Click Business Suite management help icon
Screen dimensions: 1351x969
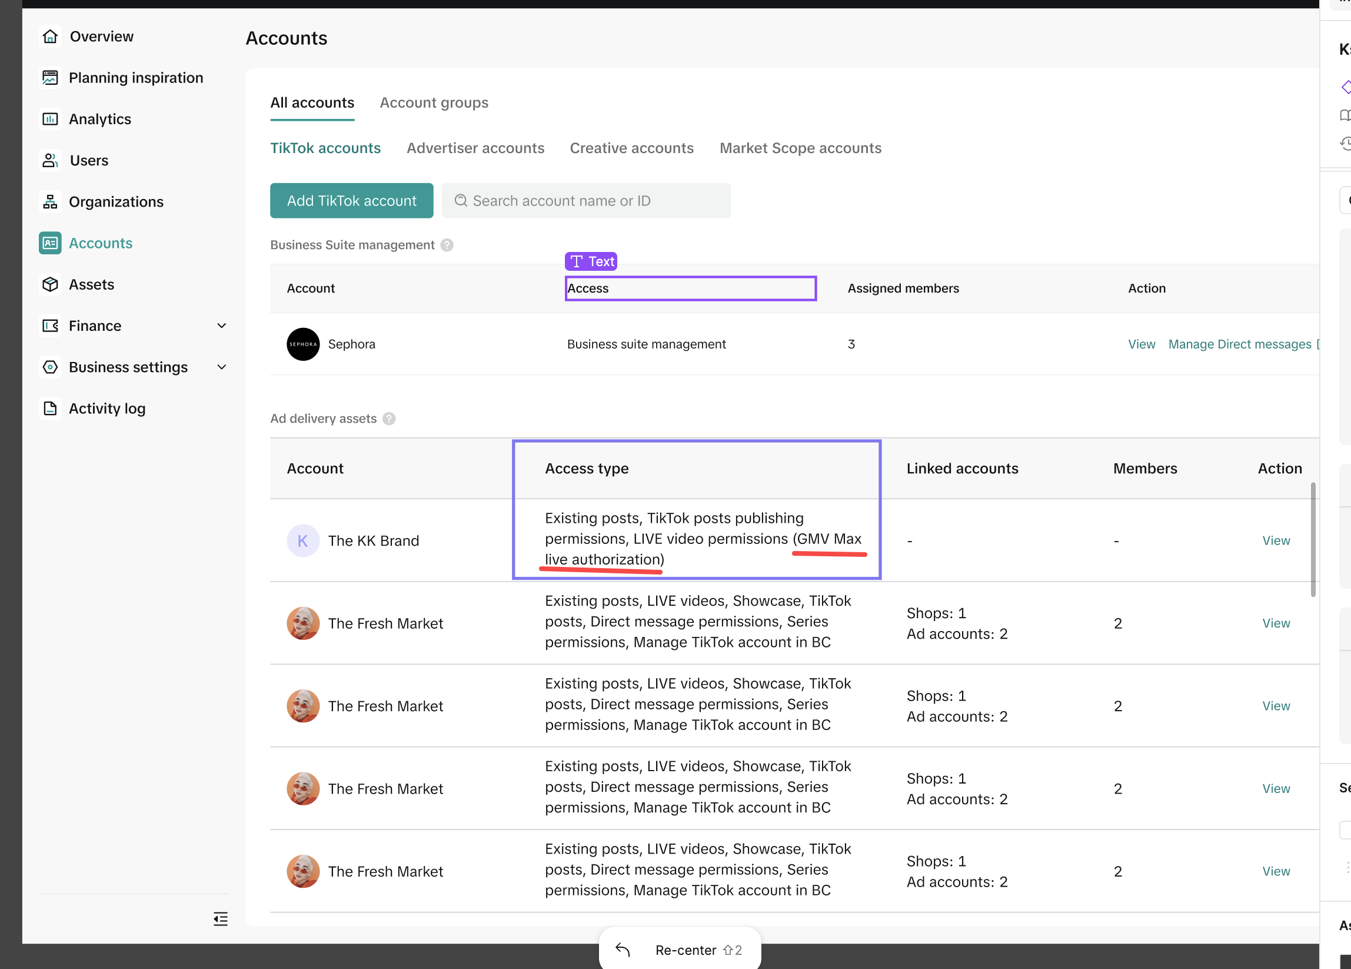[447, 245]
